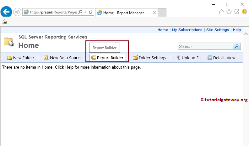Open browser tools gear icon
This screenshot has height=146, width=249.
(237, 12)
